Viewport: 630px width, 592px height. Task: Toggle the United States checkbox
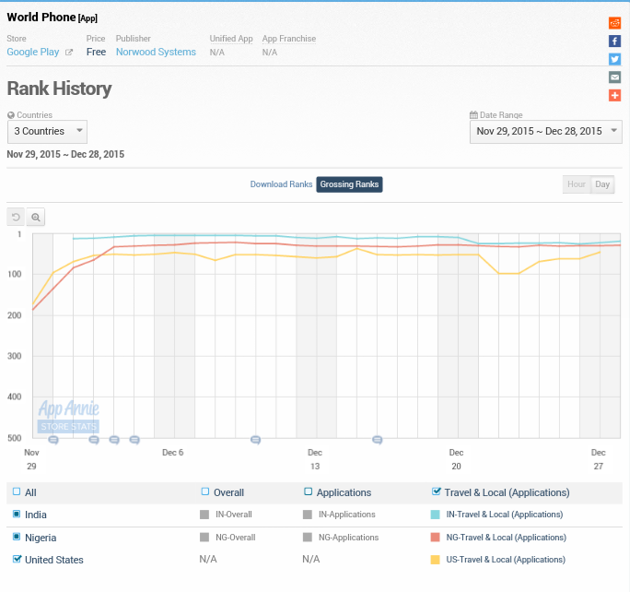[17, 559]
